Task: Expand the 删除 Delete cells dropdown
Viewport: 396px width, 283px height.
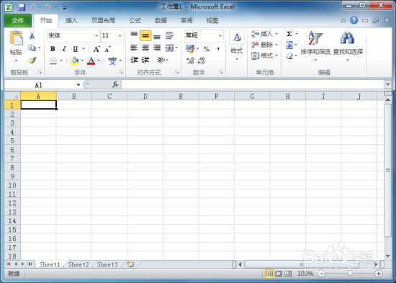Action: (x=276, y=45)
